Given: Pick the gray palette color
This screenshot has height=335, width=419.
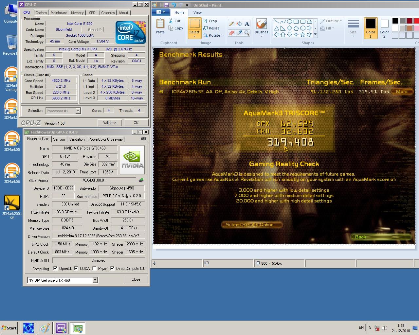Looking at the screenshot, I should pyautogui.click(x=402, y=21).
